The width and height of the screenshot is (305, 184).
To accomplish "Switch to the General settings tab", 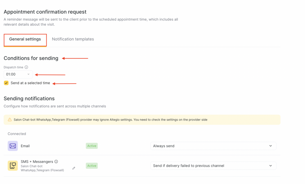I will tap(25, 39).
